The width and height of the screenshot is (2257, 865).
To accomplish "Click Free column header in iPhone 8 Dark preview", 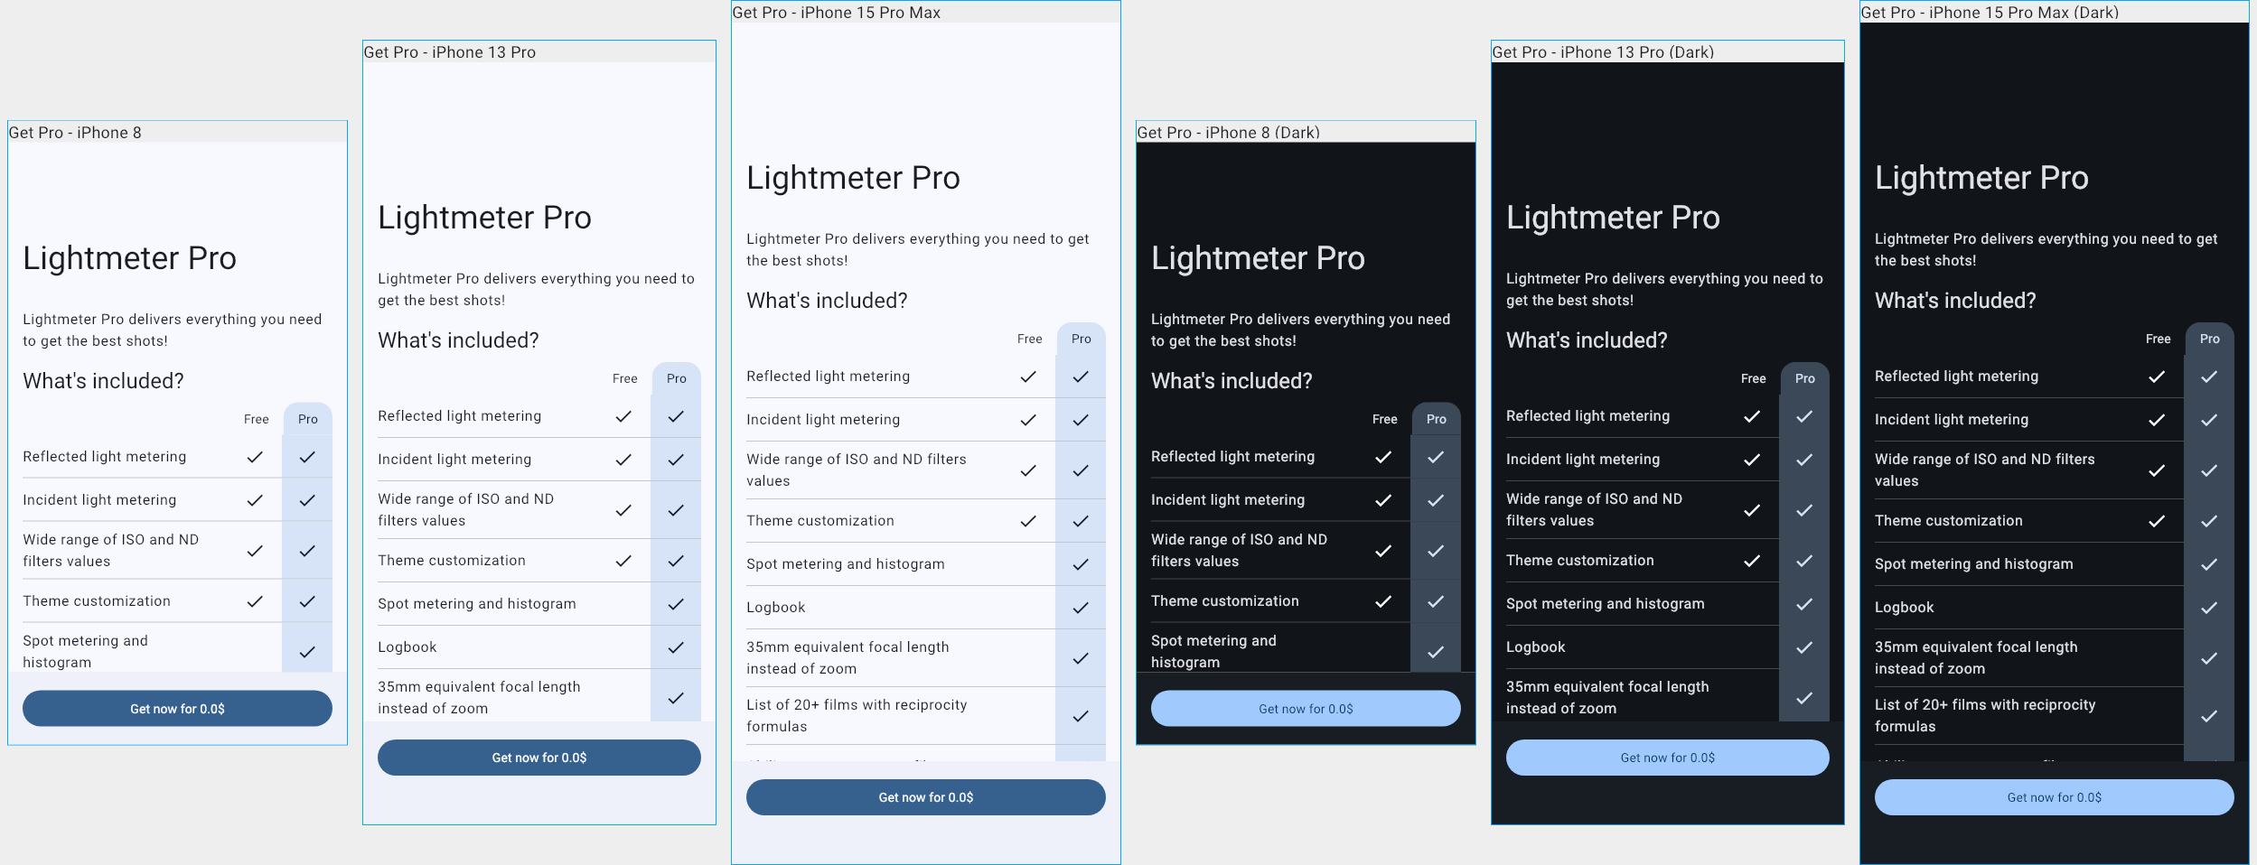I will click(x=1385, y=420).
